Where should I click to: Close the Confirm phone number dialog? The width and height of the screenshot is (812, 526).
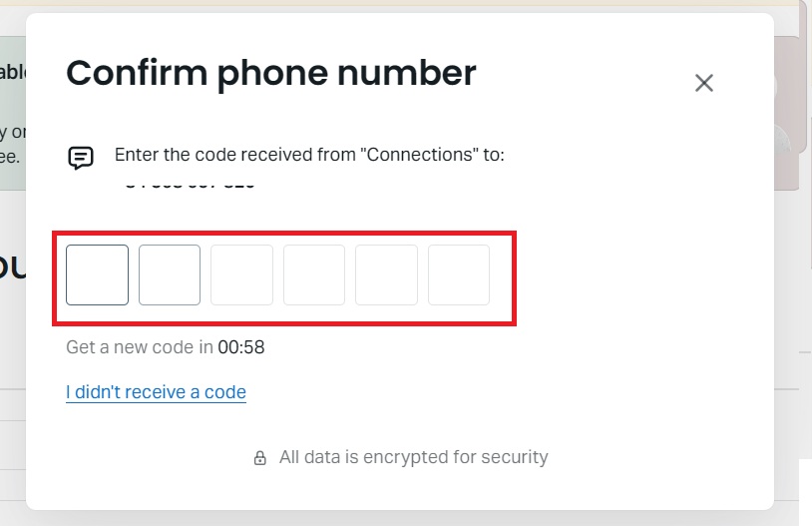click(704, 83)
